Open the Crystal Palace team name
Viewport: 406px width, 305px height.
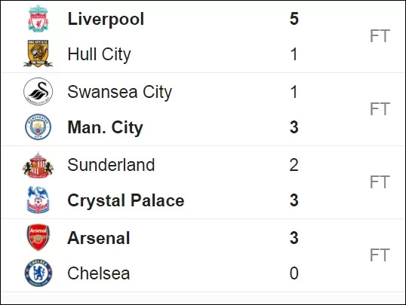tap(126, 201)
